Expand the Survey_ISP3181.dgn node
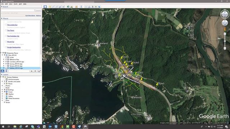Image resolution: width=230 pixels, height=129 pixels. pyautogui.click(x=4, y=64)
